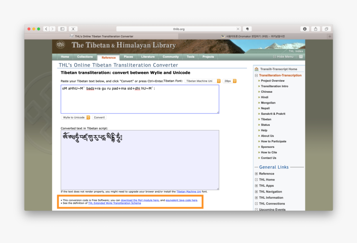Collapse the Transliteration-Transcription sidebar section
Image resolution: width=357 pixels, height=243 pixels.
[256, 75]
